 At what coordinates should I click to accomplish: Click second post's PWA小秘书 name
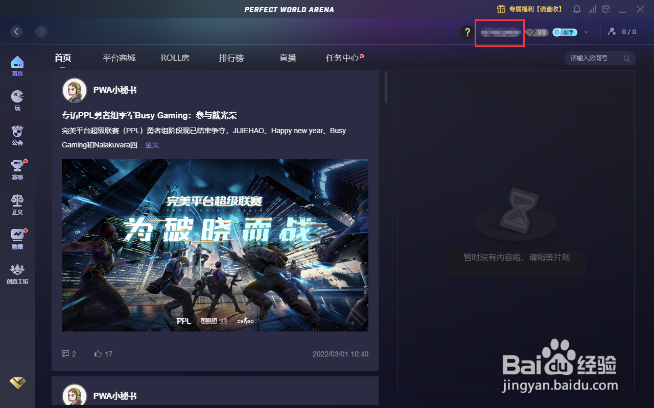tap(115, 396)
